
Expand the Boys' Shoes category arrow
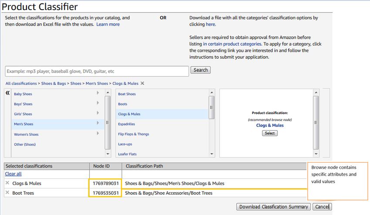pos(98,103)
